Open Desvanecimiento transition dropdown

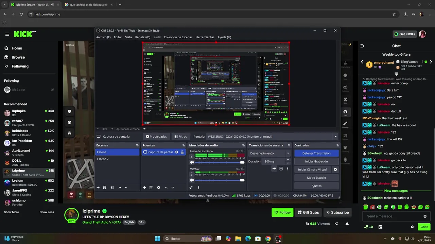[x=269, y=153]
